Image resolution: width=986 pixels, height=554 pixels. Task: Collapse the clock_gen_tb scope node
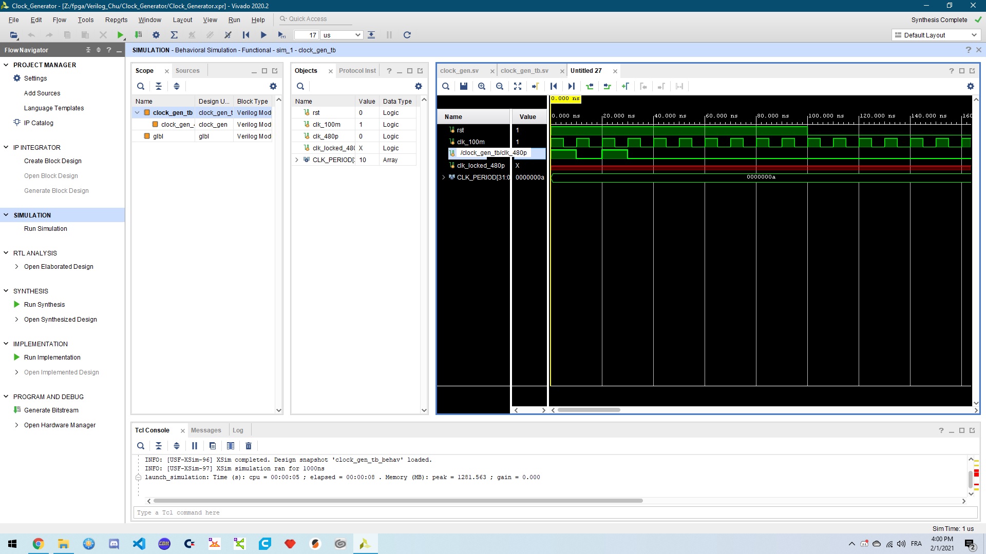tap(137, 113)
